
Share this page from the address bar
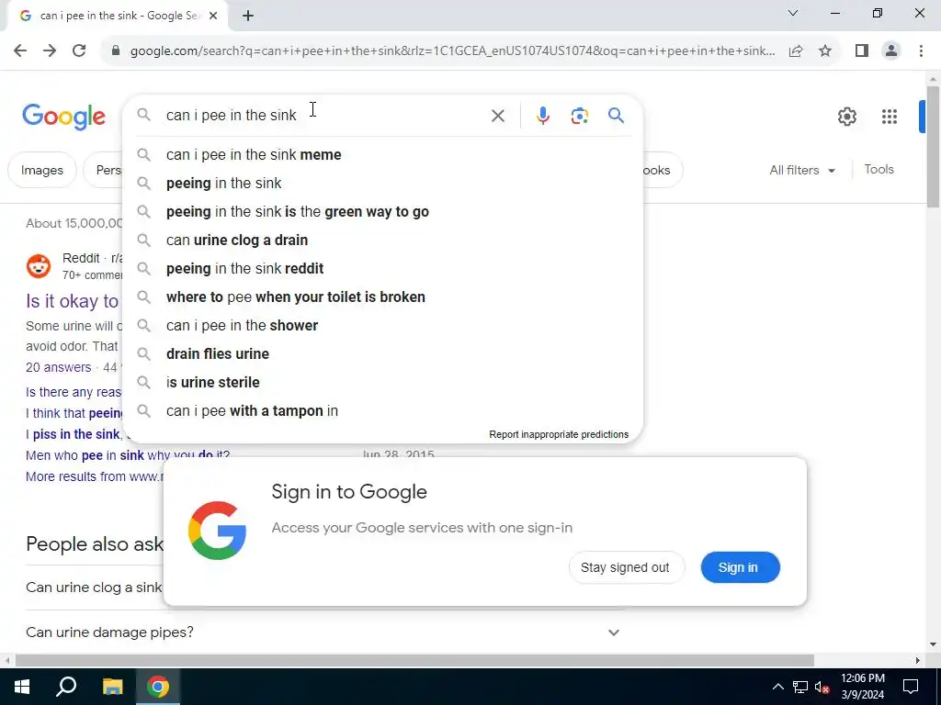(x=796, y=51)
